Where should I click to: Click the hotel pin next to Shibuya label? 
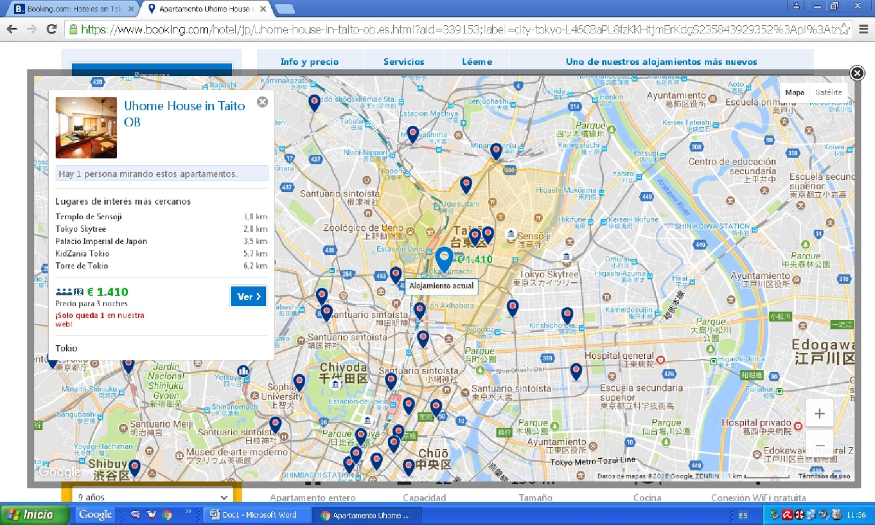[x=135, y=467]
